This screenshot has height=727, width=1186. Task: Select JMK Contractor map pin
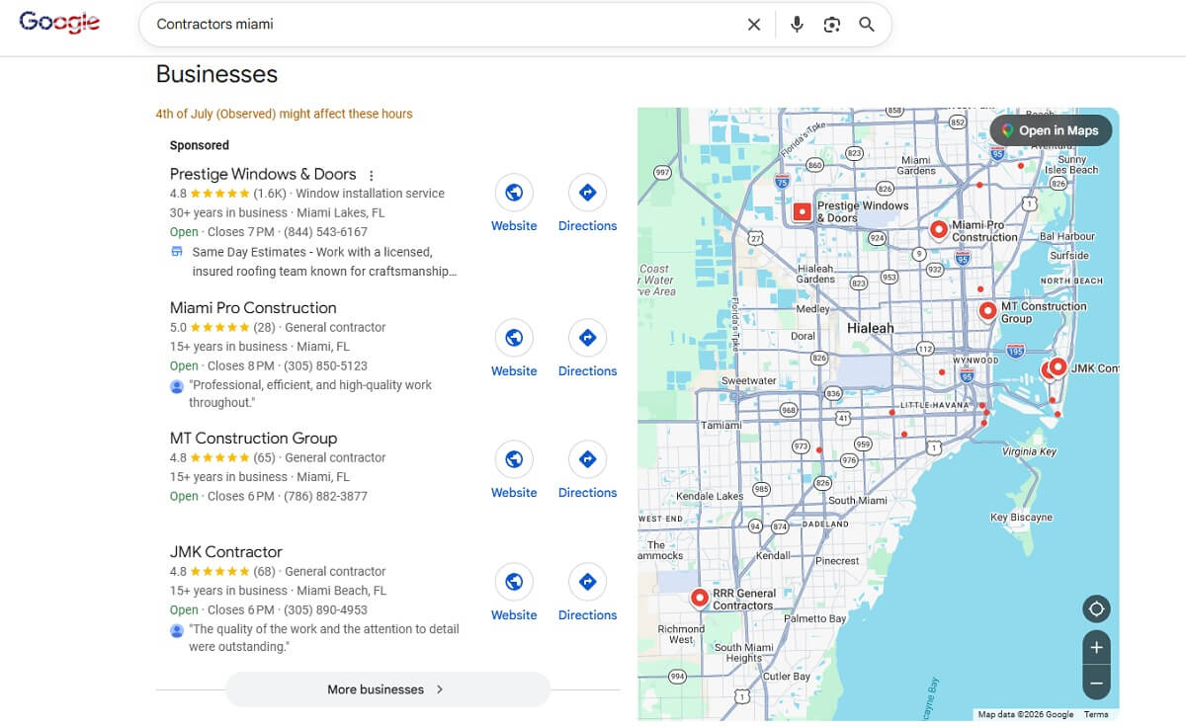[1058, 367]
